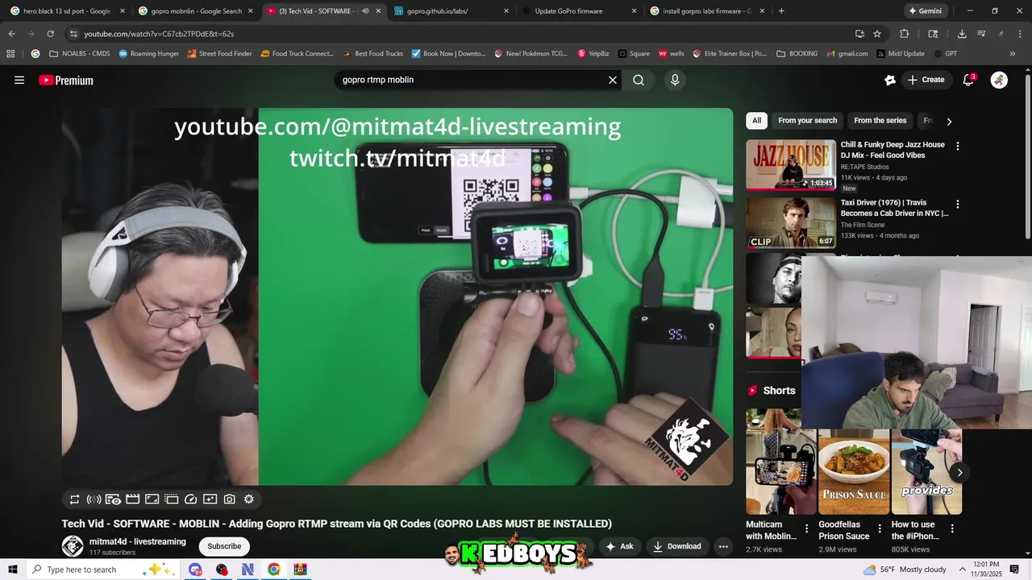
Task: Open options for the Multicam with Moblin short
Action: tap(806, 529)
